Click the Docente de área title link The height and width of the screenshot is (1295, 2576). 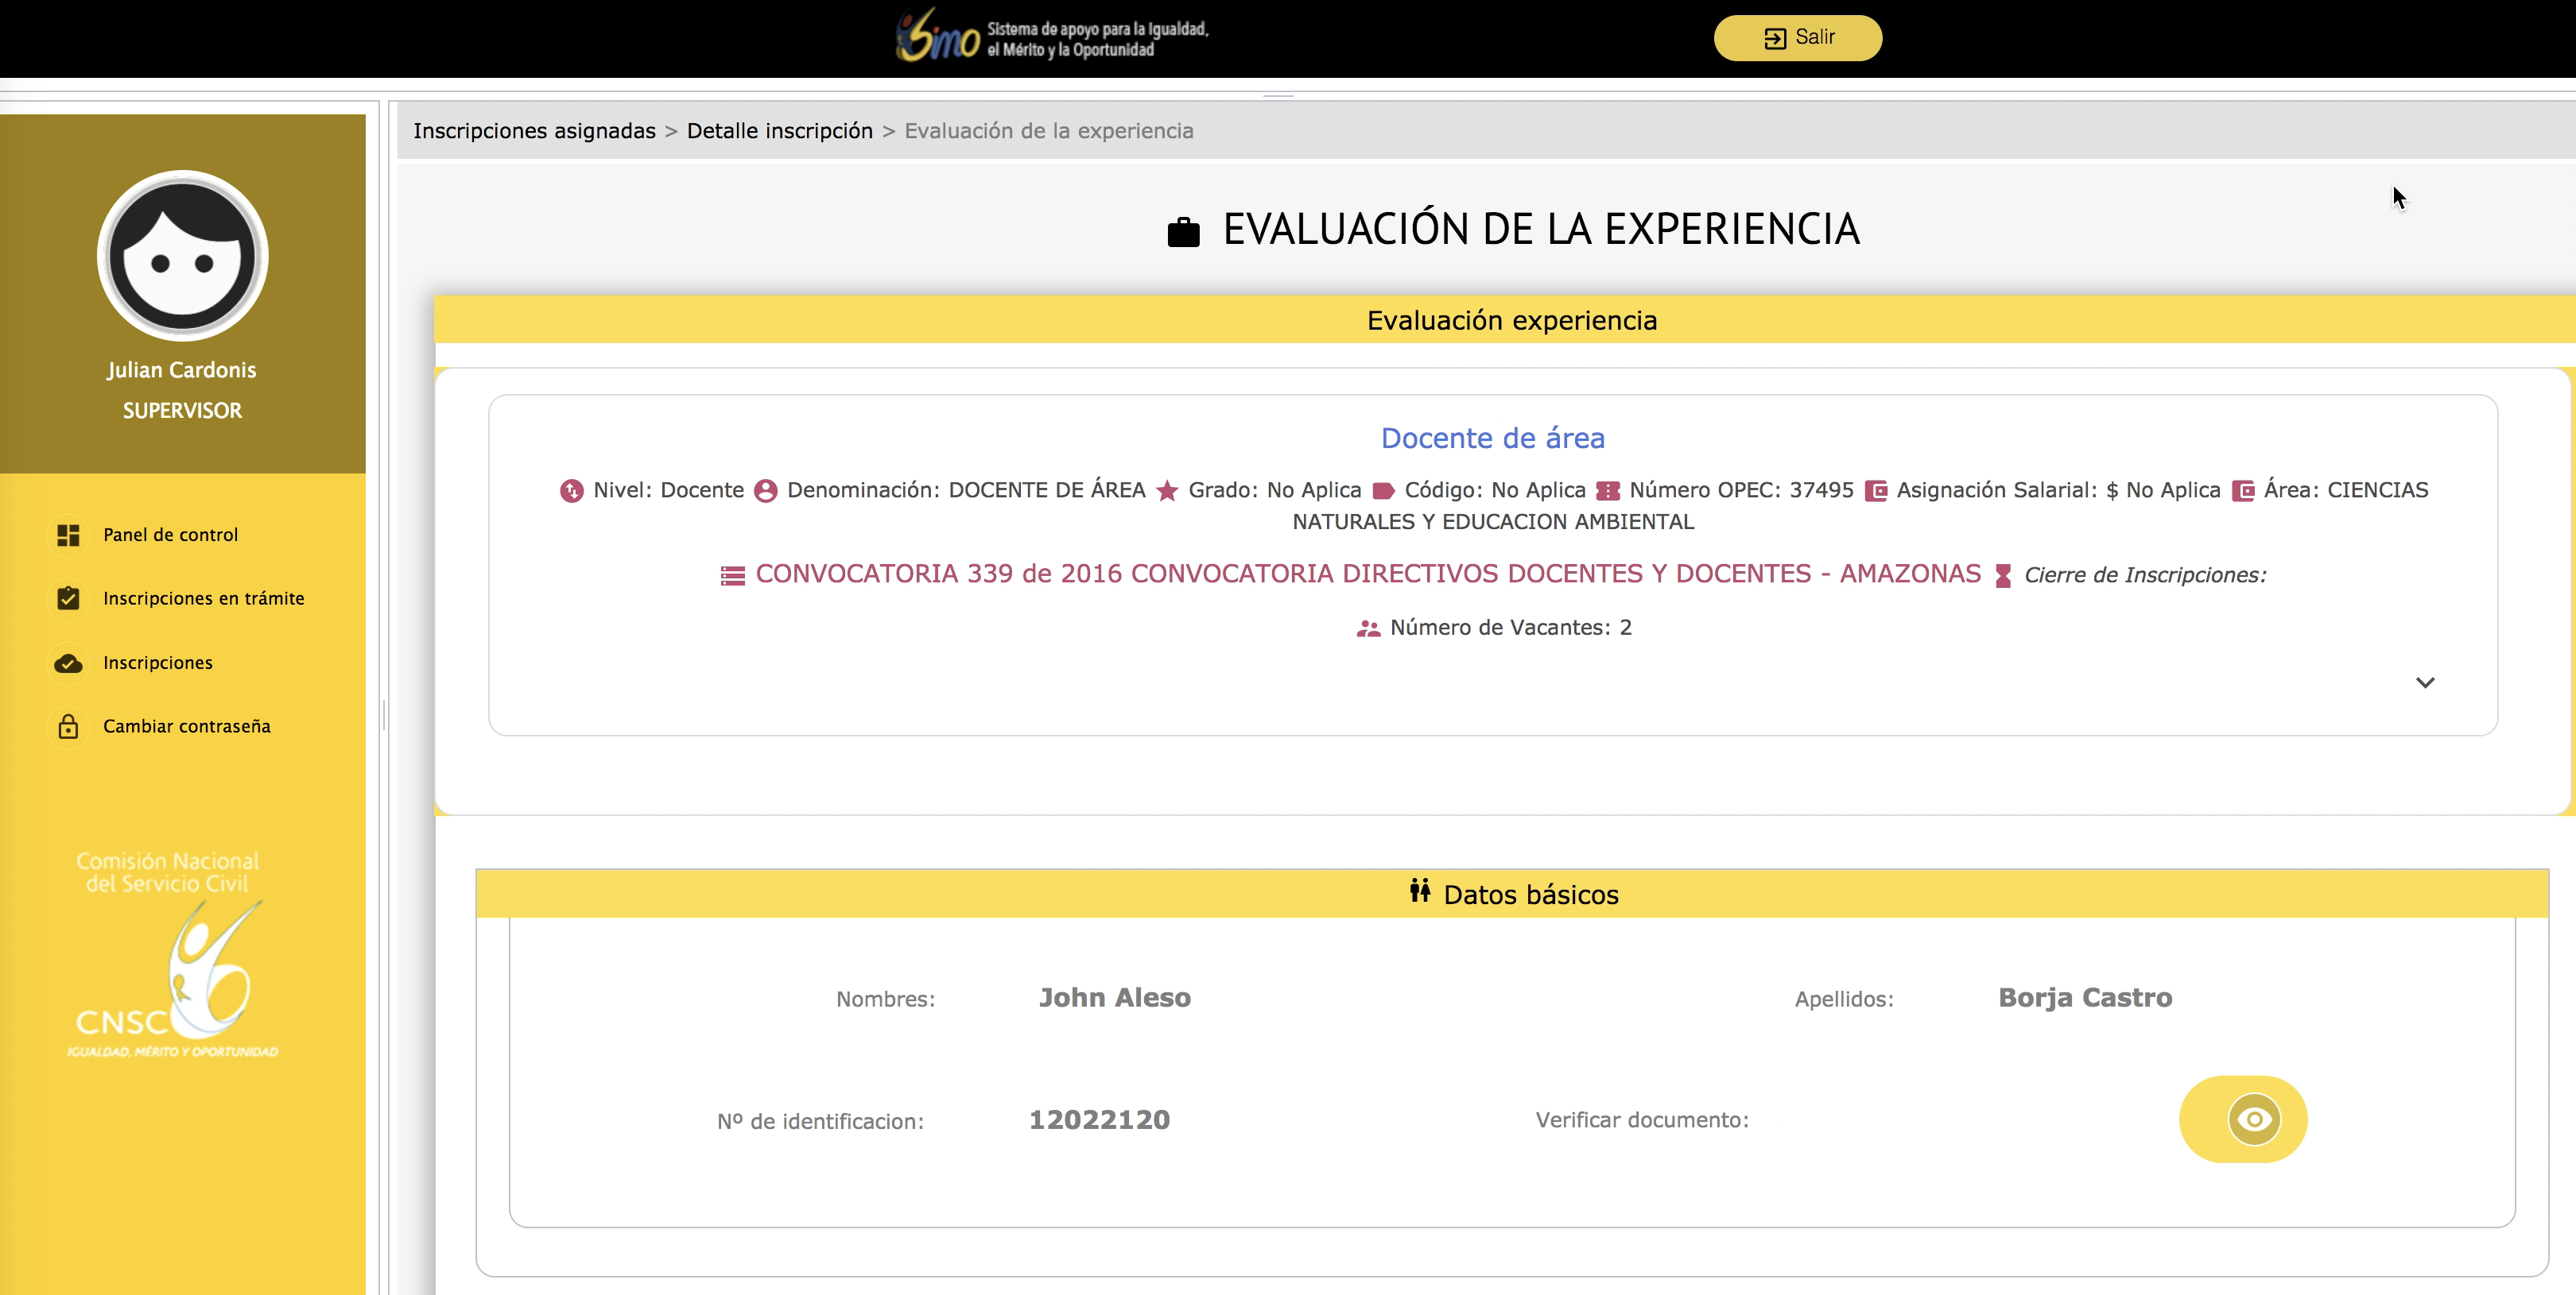pyautogui.click(x=1492, y=438)
